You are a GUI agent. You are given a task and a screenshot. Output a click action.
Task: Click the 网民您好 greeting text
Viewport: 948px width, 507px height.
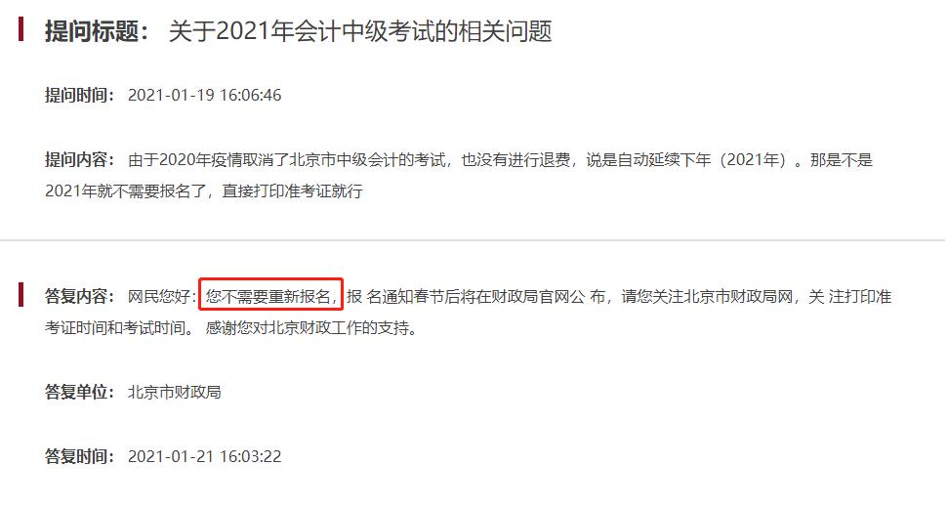pyautogui.click(x=162, y=296)
